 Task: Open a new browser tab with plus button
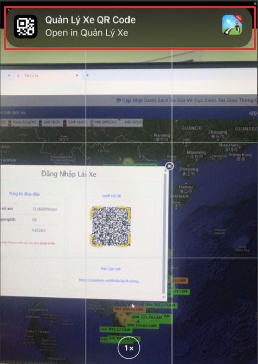[88, 75]
